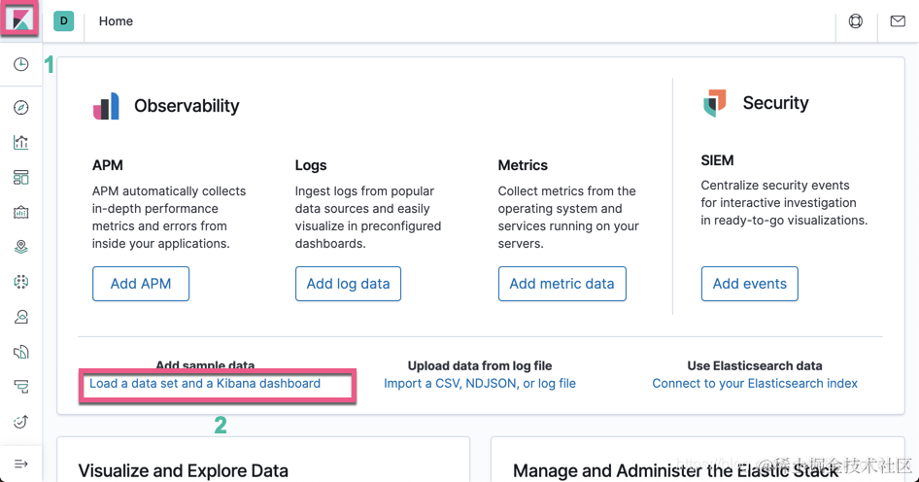Open the Recently viewed clock icon
This screenshot has width=919, height=482.
pos(20,65)
